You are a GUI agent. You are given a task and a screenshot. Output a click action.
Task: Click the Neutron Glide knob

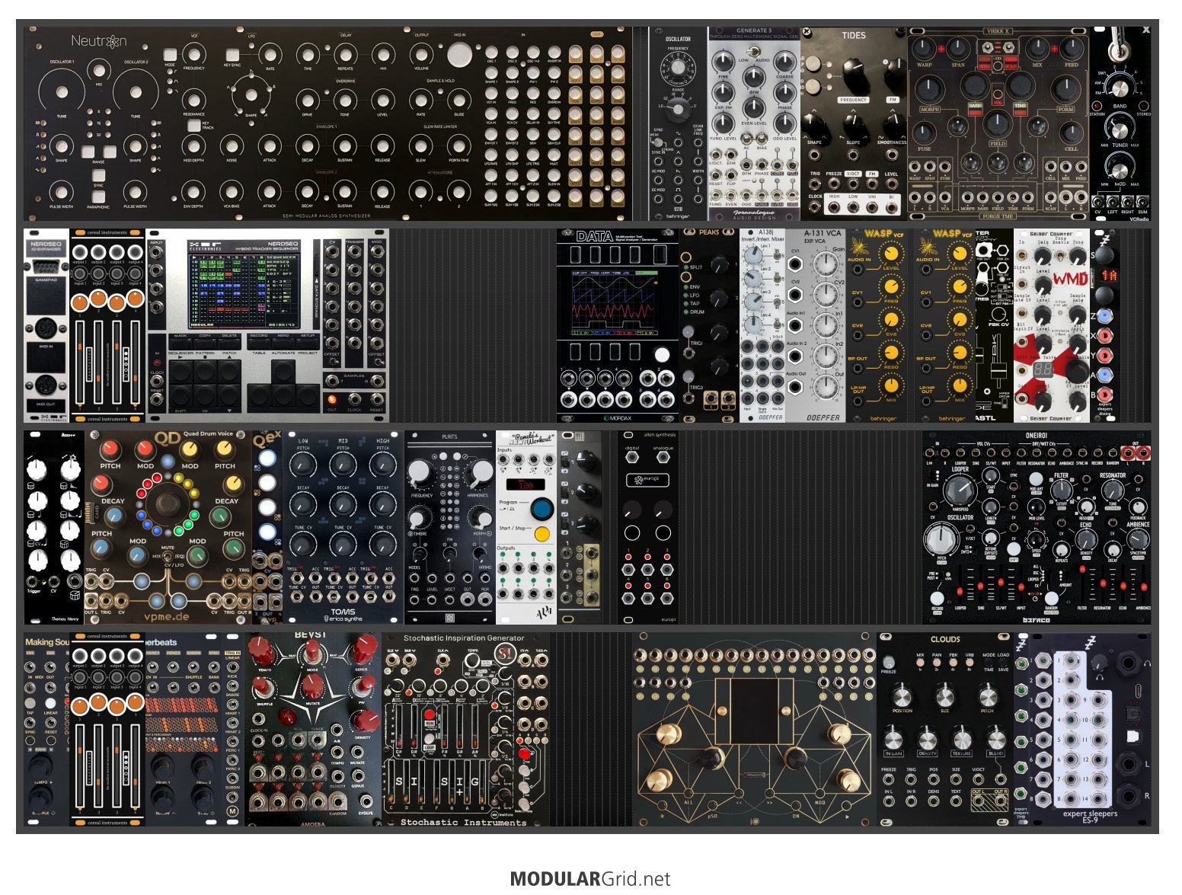click(458, 101)
